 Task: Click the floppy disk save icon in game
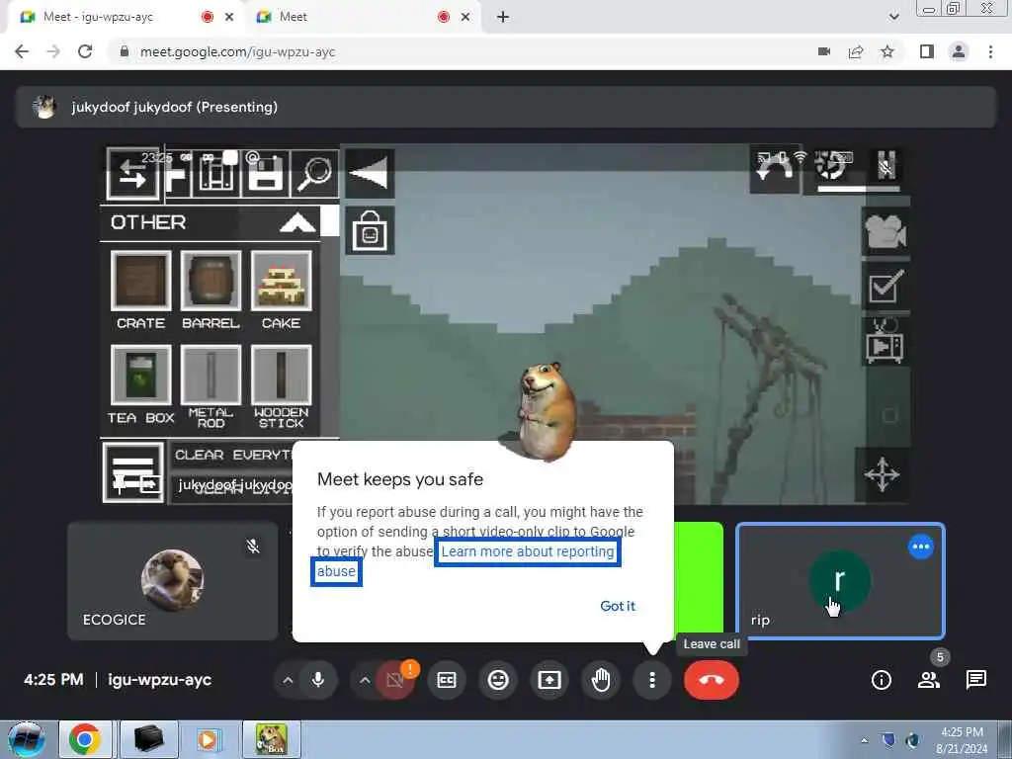coord(265,174)
